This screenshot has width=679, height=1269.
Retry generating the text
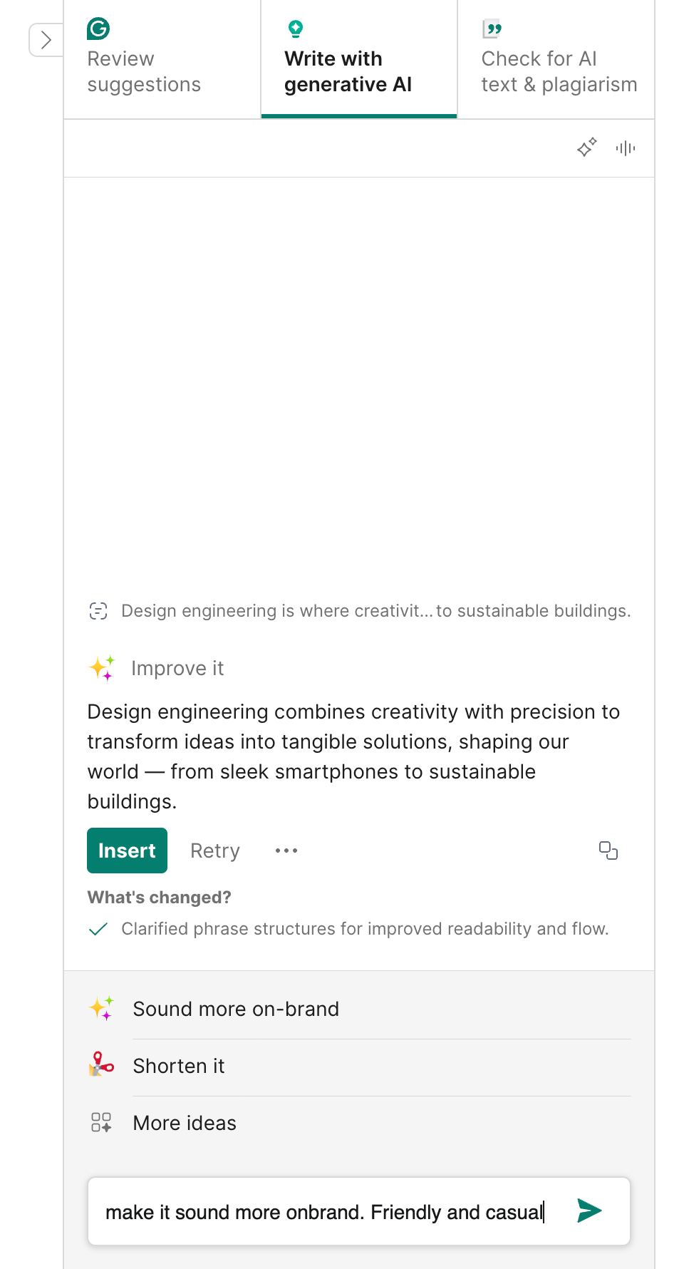(214, 850)
